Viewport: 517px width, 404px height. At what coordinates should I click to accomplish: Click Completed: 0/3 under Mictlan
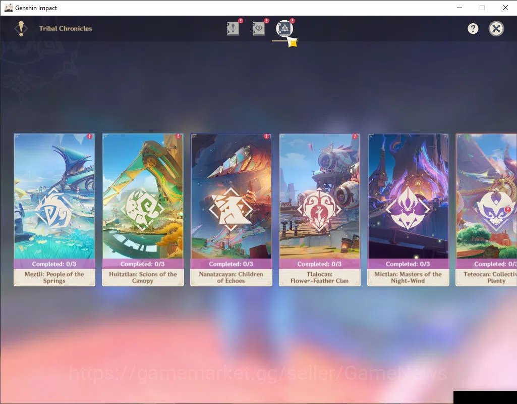point(408,264)
